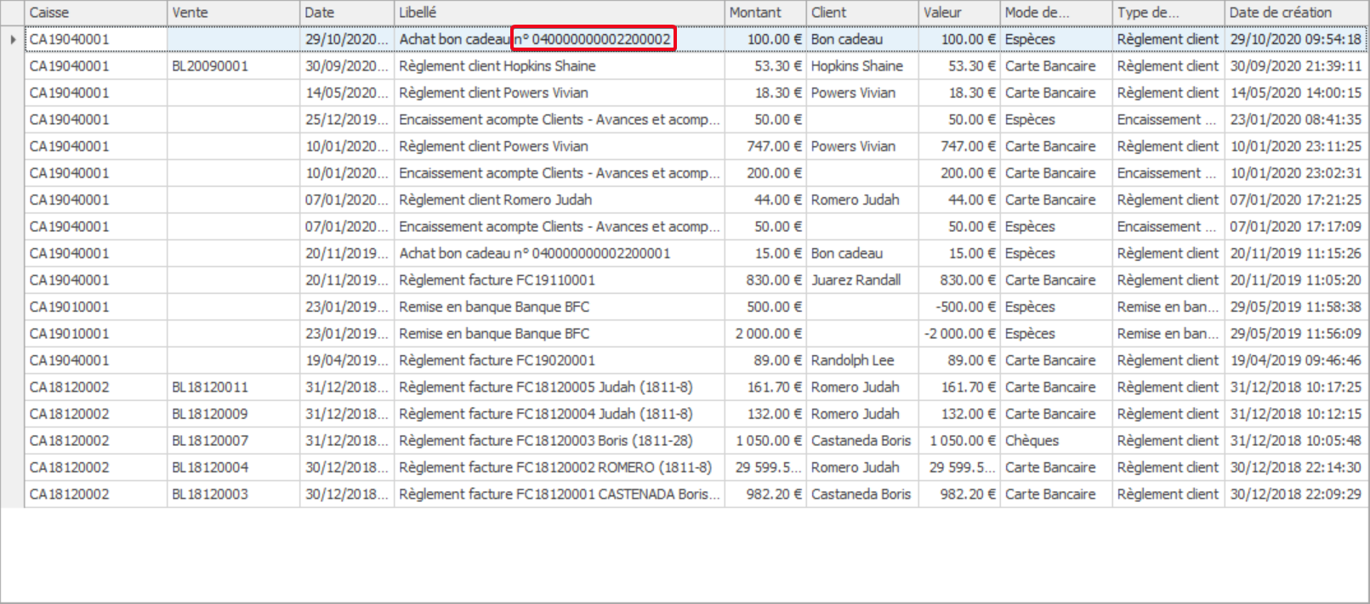This screenshot has height=604, width=1370.
Task: Select Règlement client Hopkins Shaine label
Action: (497, 66)
